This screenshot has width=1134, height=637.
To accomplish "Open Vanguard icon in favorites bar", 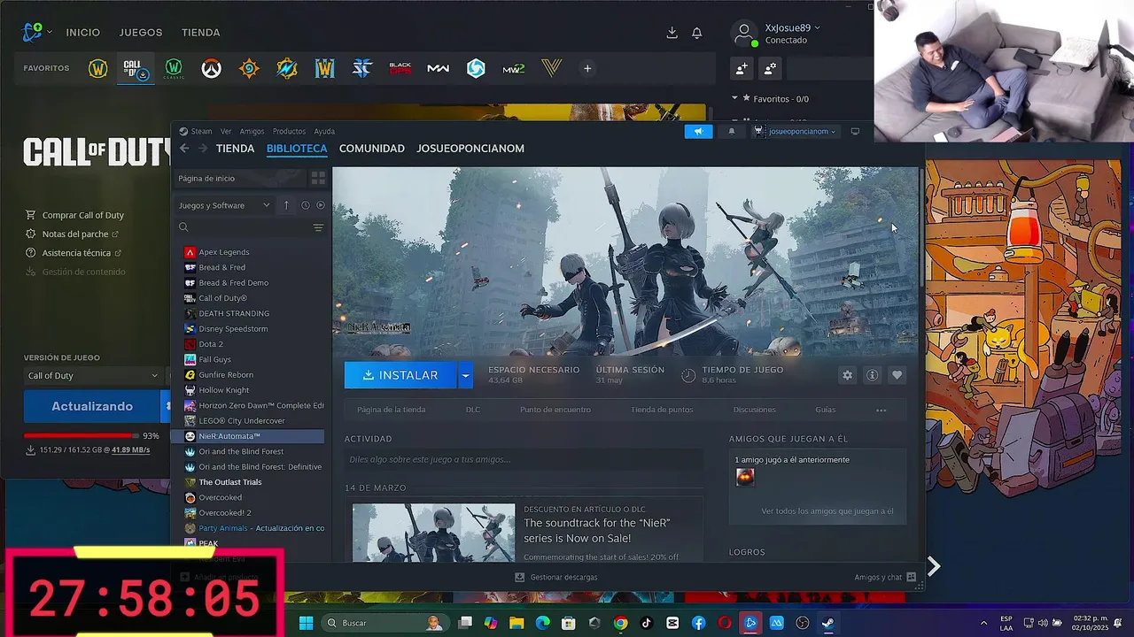I will coord(551,68).
